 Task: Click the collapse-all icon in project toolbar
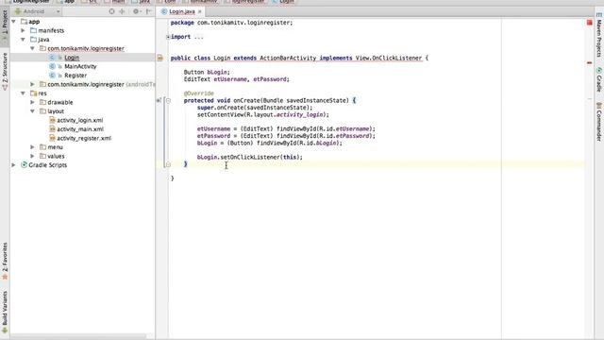click(x=123, y=11)
